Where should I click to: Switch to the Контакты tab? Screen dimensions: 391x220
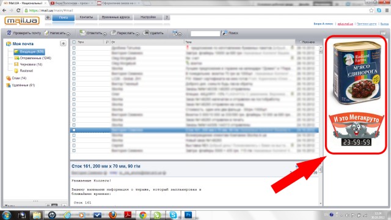(86, 17)
